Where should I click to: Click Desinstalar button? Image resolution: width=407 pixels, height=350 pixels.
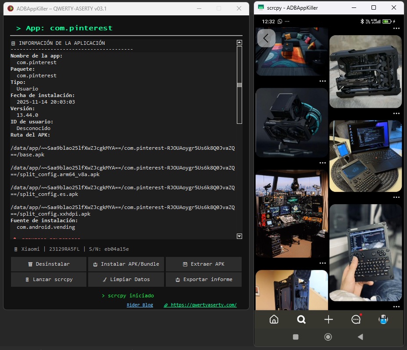tap(49, 264)
